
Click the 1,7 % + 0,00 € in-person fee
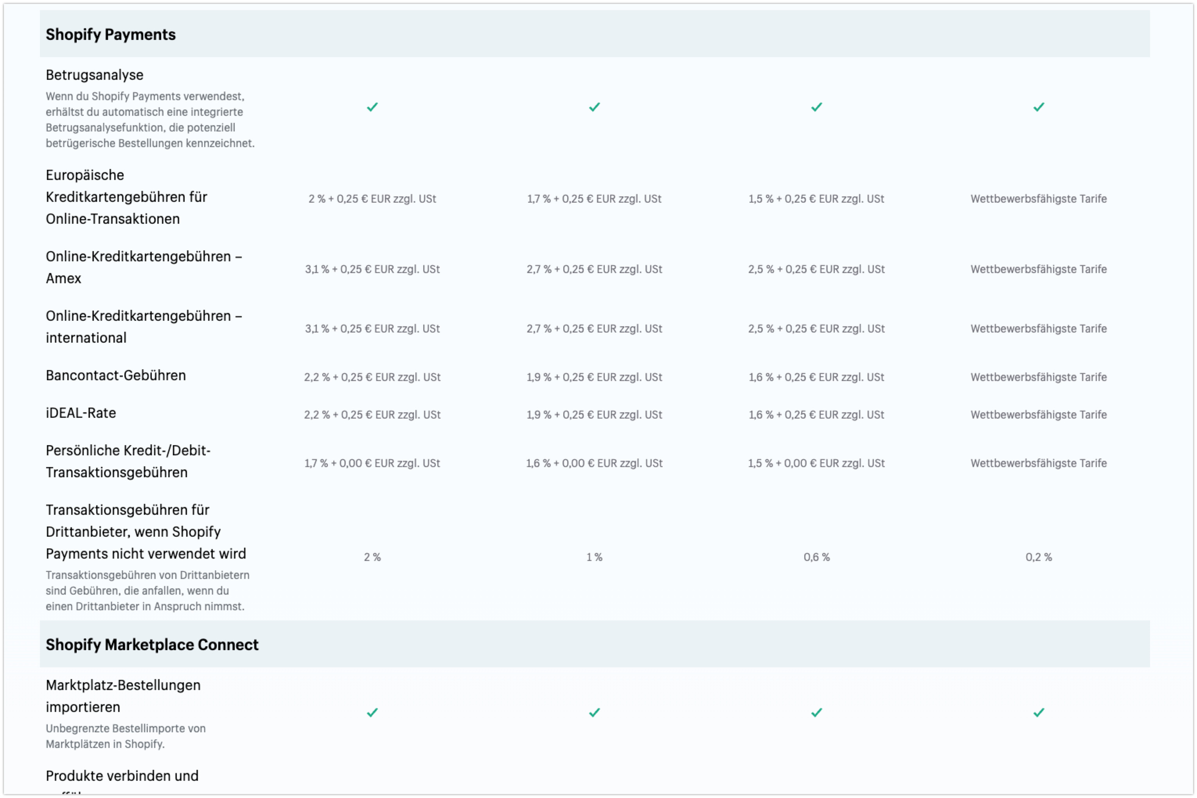tap(372, 463)
